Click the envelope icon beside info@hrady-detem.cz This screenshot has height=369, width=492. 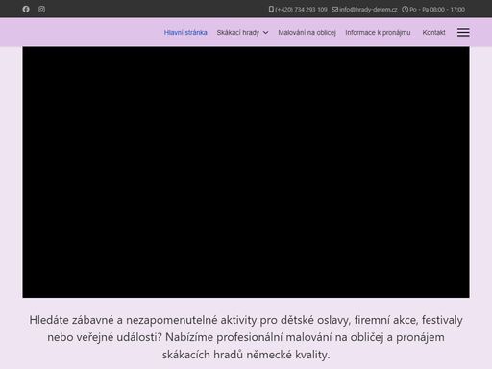click(x=334, y=10)
